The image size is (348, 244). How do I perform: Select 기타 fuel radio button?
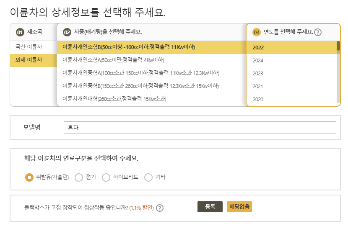point(148,177)
